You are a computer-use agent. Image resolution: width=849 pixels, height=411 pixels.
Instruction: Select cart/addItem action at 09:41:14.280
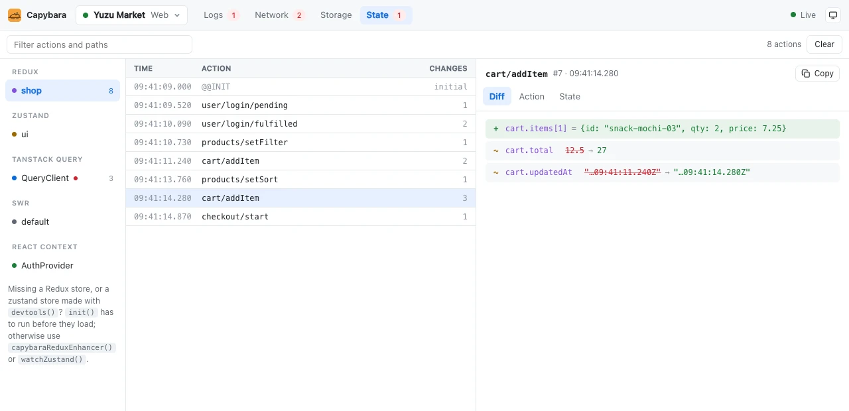tap(300, 198)
